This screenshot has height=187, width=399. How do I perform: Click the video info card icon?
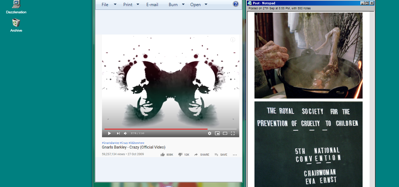coord(232,40)
